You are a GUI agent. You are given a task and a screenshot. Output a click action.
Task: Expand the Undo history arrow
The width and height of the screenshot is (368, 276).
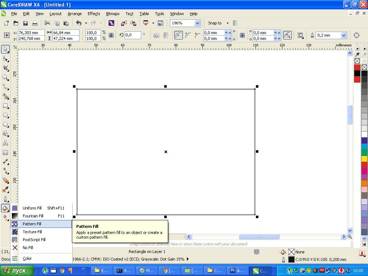pos(86,23)
